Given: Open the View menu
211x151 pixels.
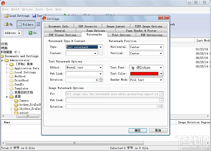Looking at the screenshot, I should point(49,9).
